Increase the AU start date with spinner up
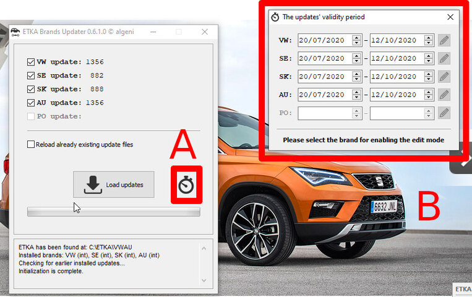 pyautogui.click(x=356, y=92)
